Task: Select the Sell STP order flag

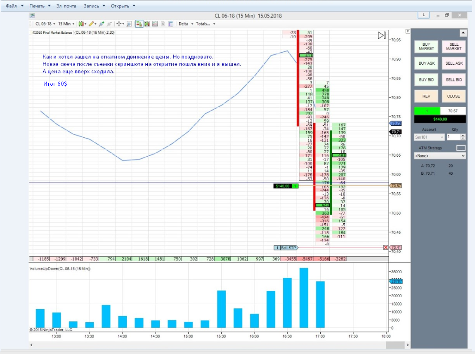Action: click(286, 248)
